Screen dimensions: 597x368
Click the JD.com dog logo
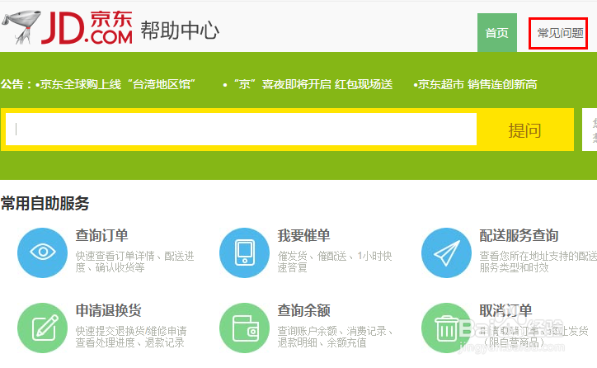click(21, 26)
